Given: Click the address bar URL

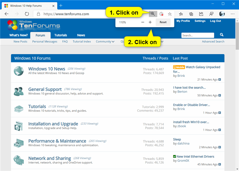Looking at the screenshot, I should coord(66,14).
